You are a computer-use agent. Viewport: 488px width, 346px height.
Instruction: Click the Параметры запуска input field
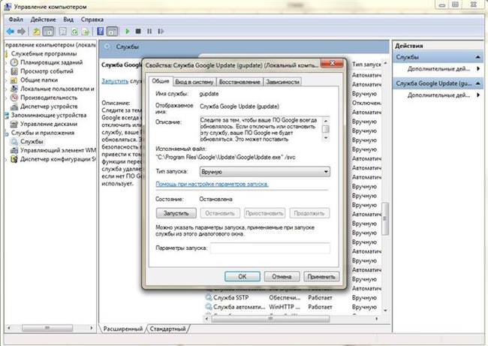[270, 248]
